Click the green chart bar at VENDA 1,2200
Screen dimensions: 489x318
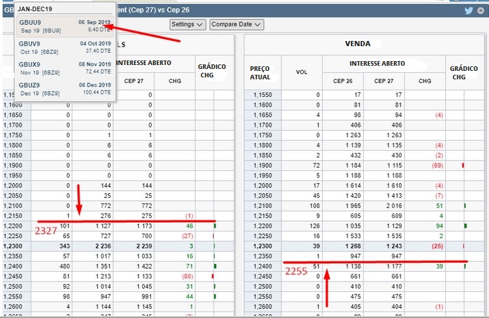click(x=465, y=226)
